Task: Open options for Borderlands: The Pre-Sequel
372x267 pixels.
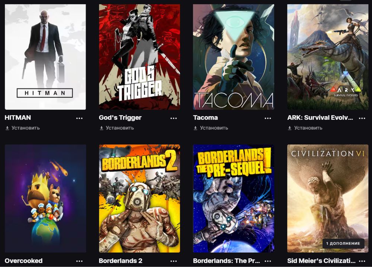Action: [x=267, y=261]
